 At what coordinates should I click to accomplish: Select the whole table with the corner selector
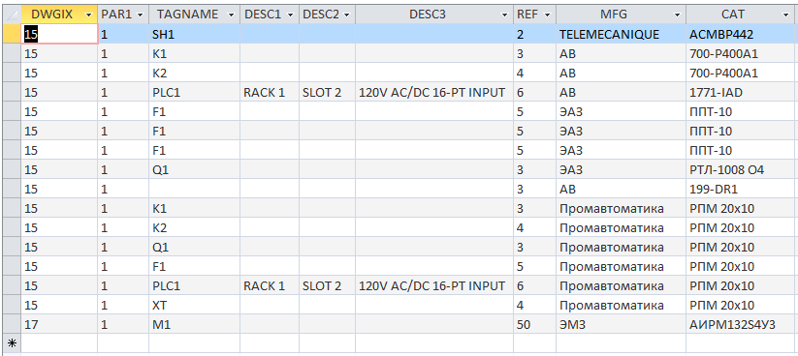12,15
